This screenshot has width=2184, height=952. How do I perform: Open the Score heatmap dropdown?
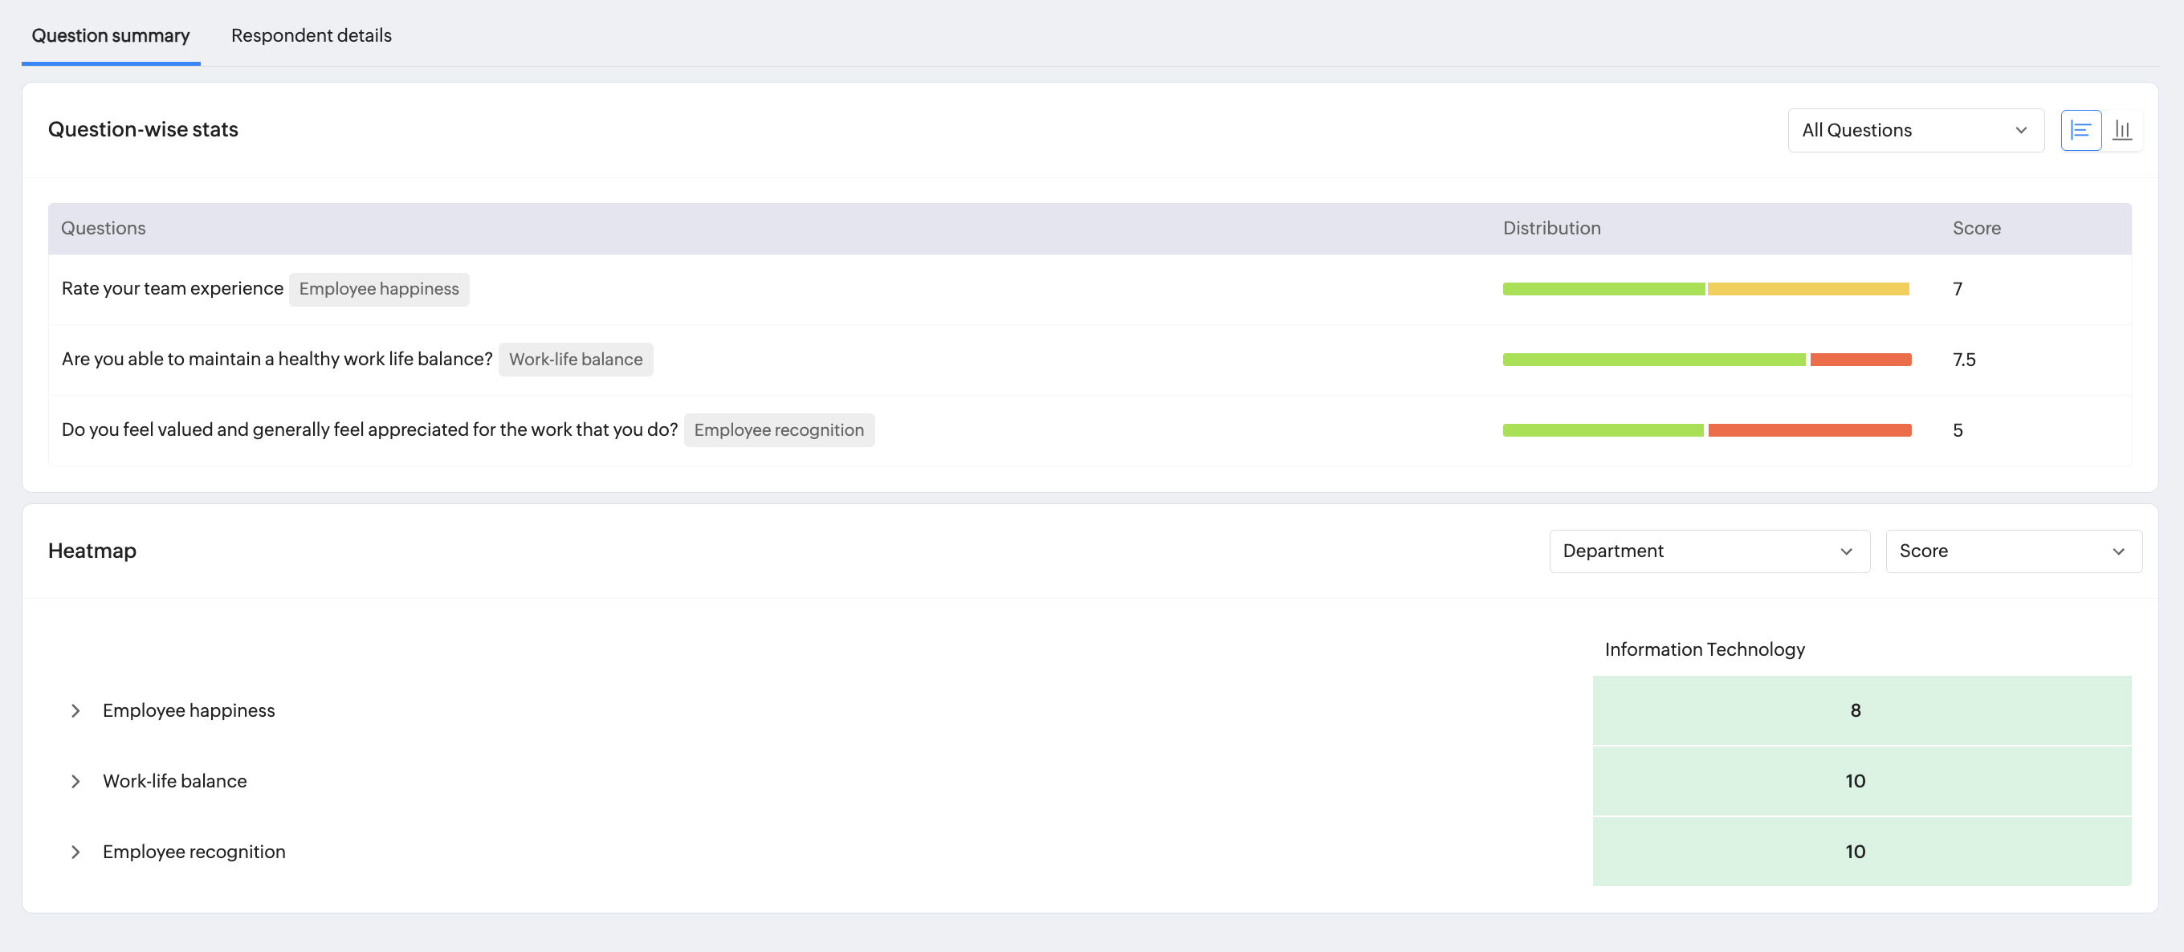2013,551
